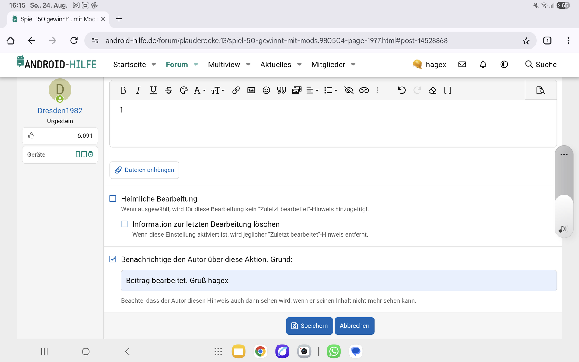
Task: Expand the Startseite menu arrow
Action: point(154,65)
